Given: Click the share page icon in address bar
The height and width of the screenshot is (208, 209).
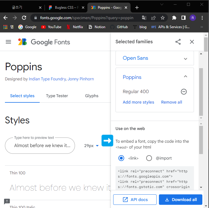Looking at the screenshot, I should [153, 18].
